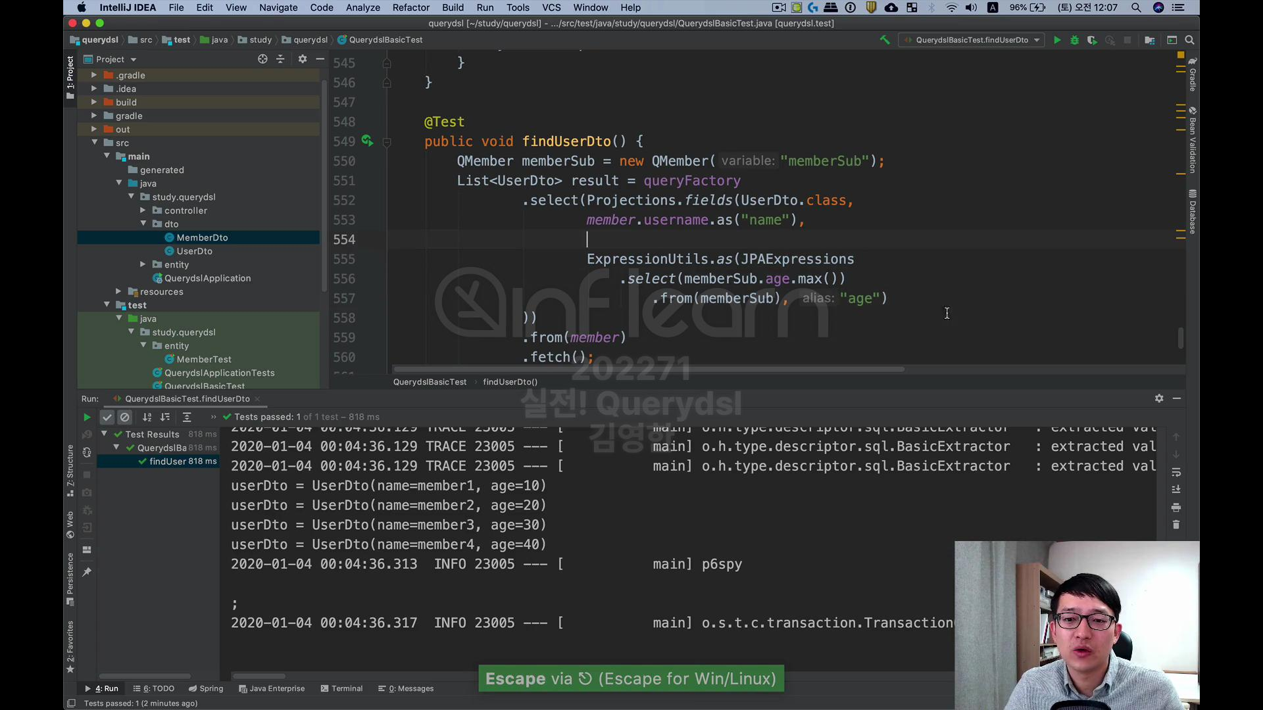The image size is (1263, 710).
Task: Toggle show passed tests
Action: [107, 417]
